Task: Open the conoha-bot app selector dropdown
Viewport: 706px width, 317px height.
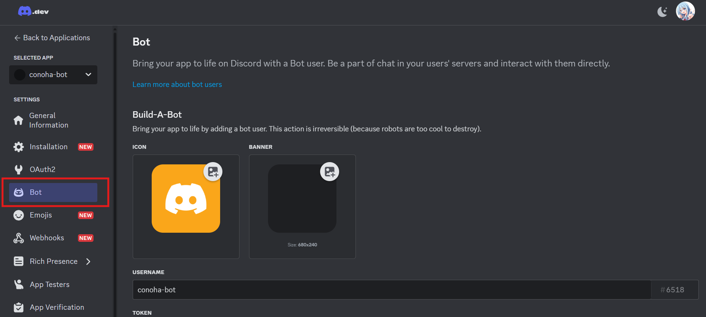Action: 53,75
